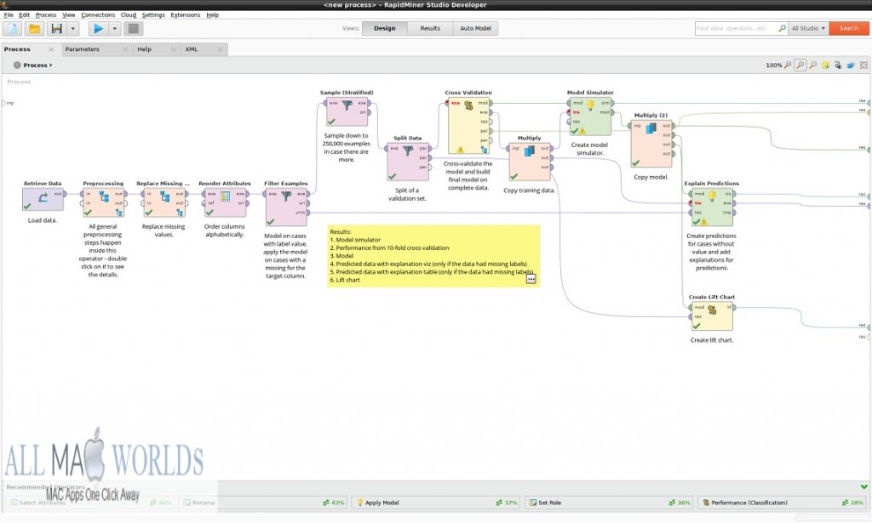
Task: Select the Multiply (2) operator
Action: (651, 144)
